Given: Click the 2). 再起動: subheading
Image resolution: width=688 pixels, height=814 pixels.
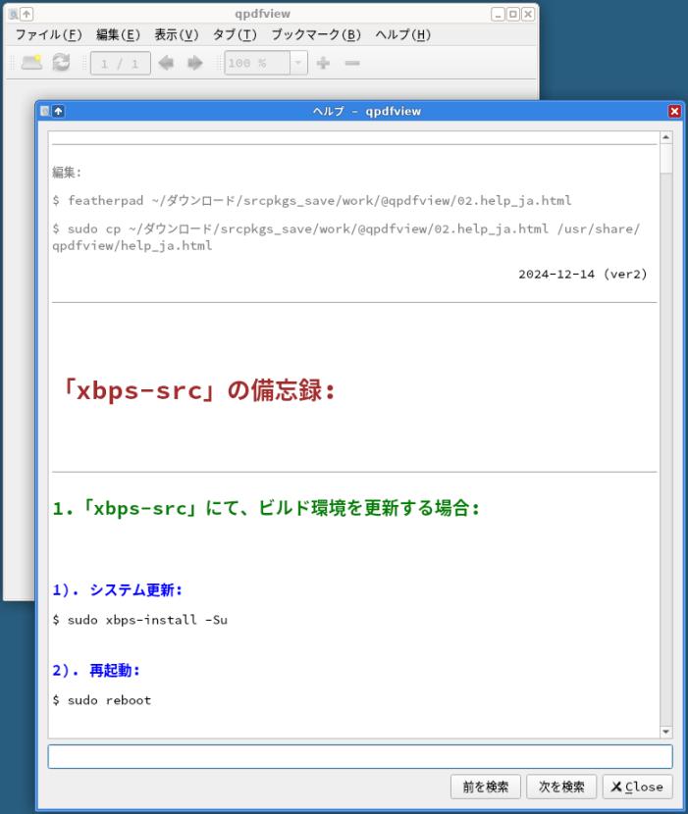Looking at the screenshot, I should (96, 671).
